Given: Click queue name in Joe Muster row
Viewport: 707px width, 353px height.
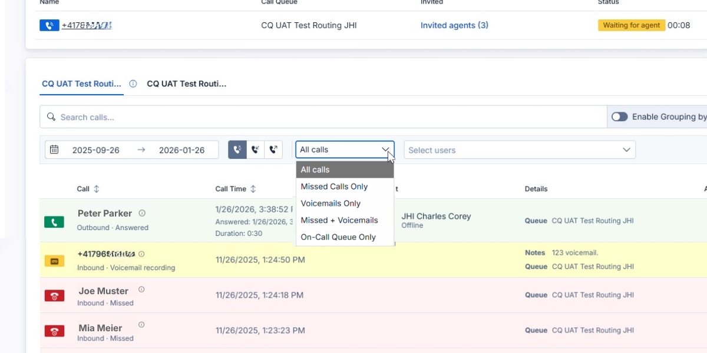Looking at the screenshot, I should [x=593, y=295].
